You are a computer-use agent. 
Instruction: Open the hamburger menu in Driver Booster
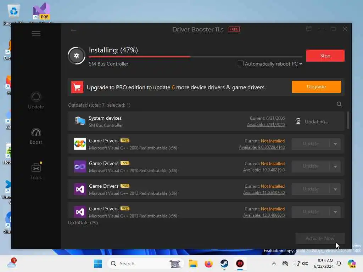(36, 34)
